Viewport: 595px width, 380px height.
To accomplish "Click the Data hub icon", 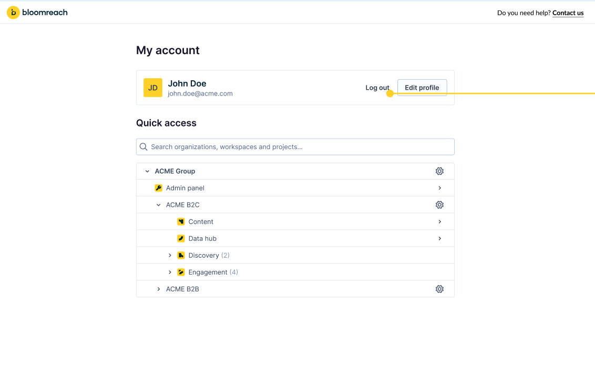I will click(x=181, y=238).
